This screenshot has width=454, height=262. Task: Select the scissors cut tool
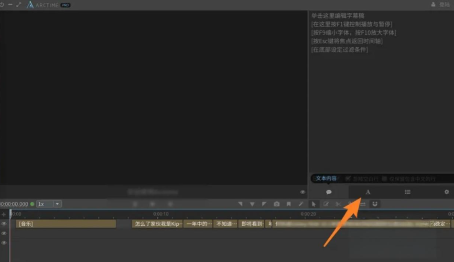pyautogui.click(x=338, y=204)
